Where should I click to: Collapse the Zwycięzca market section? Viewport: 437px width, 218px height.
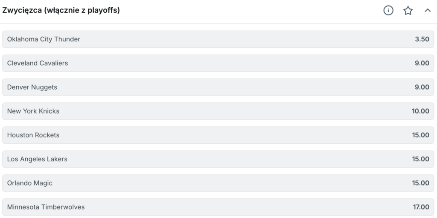pyautogui.click(x=428, y=11)
